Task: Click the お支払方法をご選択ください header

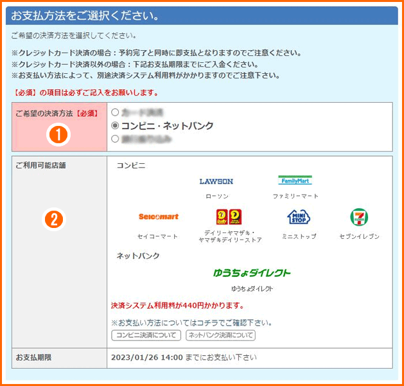Action: (x=85, y=15)
